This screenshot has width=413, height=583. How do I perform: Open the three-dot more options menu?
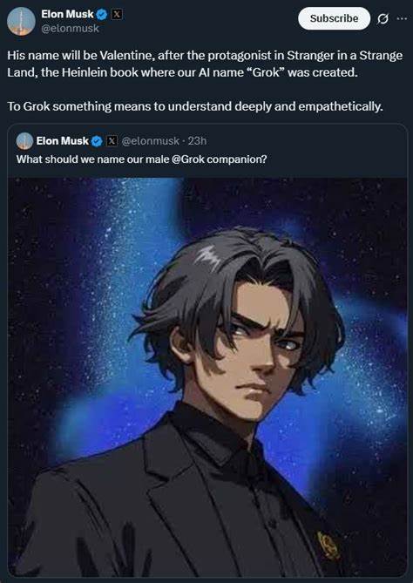click(402, 18)
